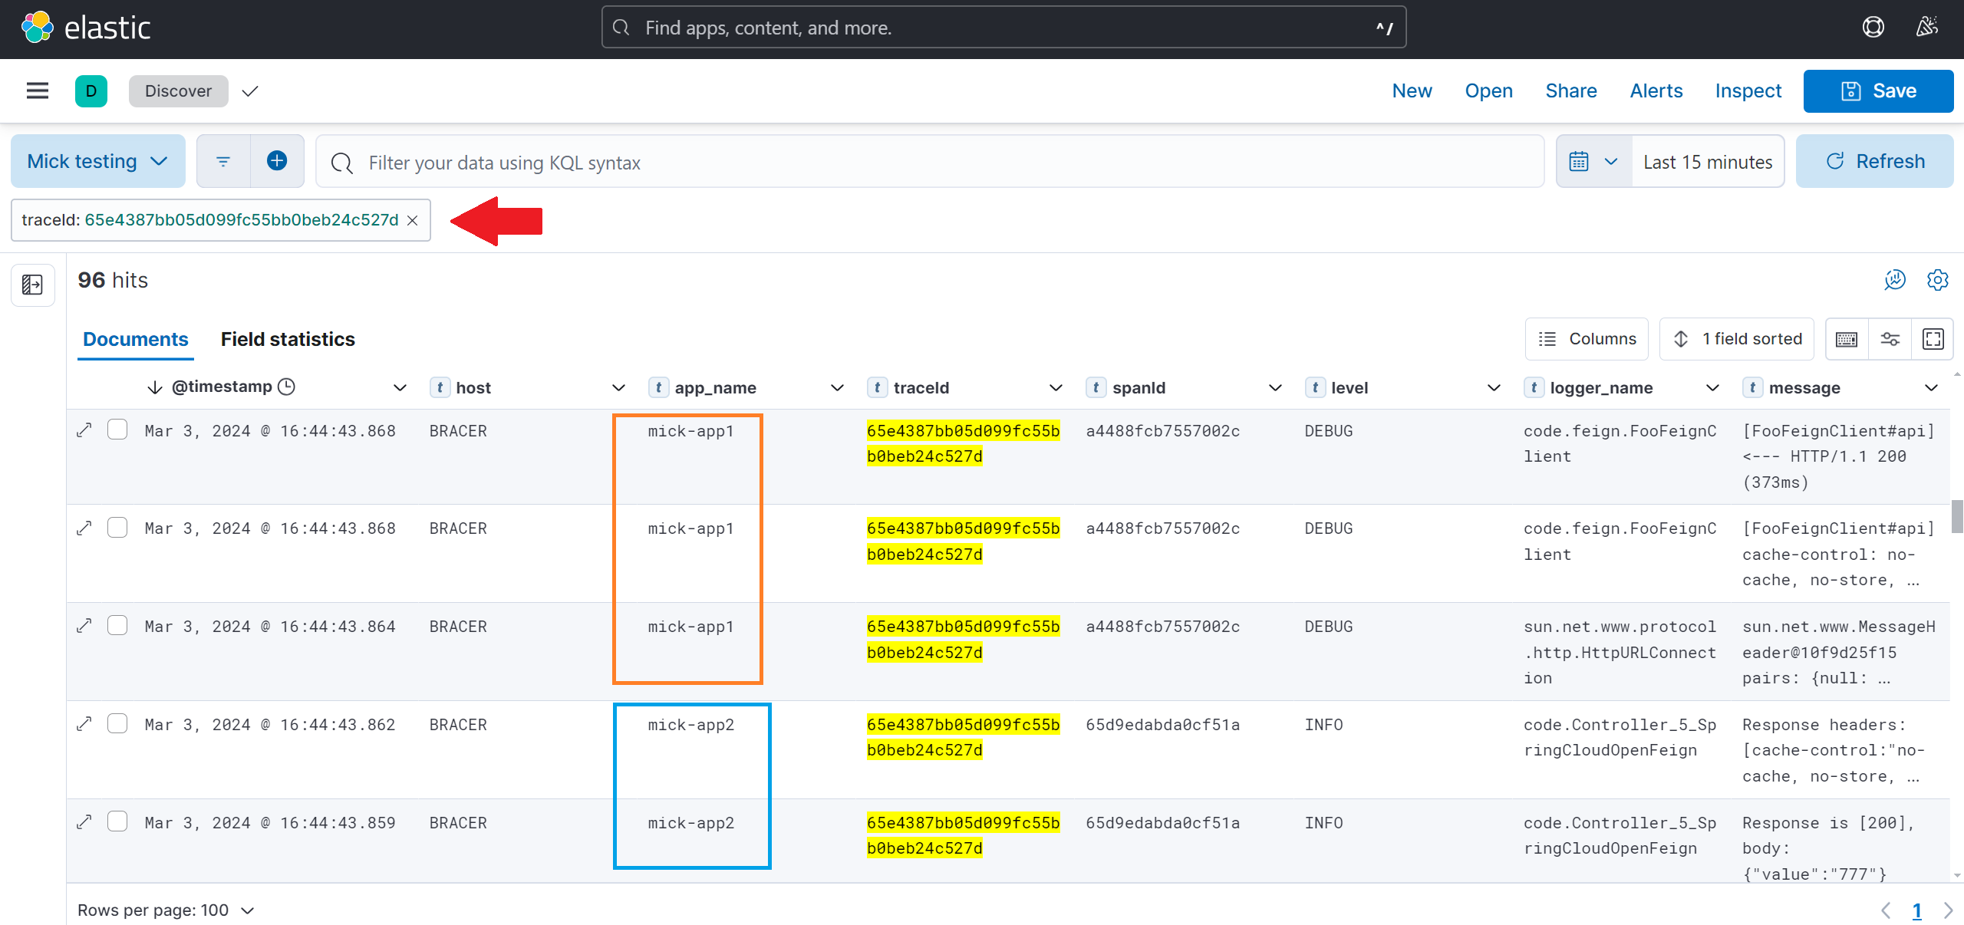The height and width of the screenshot is (925, 1964).
Task: Open app_name column options chevron
Action: pyautogui.click(x=837, y=388)
